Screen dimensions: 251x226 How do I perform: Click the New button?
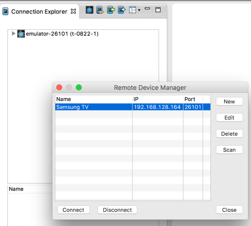229,101
